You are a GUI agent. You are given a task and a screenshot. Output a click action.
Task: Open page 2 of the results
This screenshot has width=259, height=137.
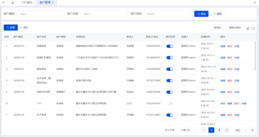coord(219,130)
